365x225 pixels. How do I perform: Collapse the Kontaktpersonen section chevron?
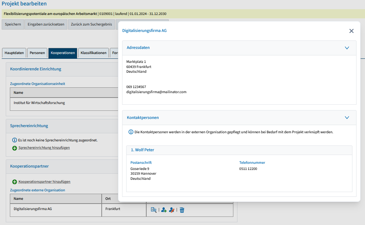tap(347, 118)
